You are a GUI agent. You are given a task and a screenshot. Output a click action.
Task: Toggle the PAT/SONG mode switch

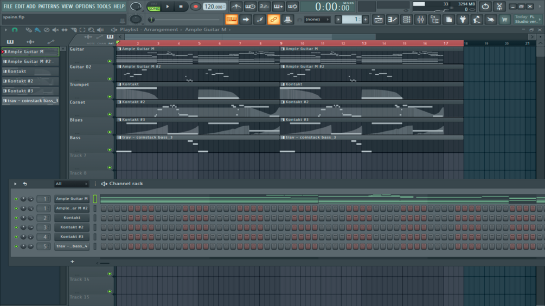tap(153, 6)
